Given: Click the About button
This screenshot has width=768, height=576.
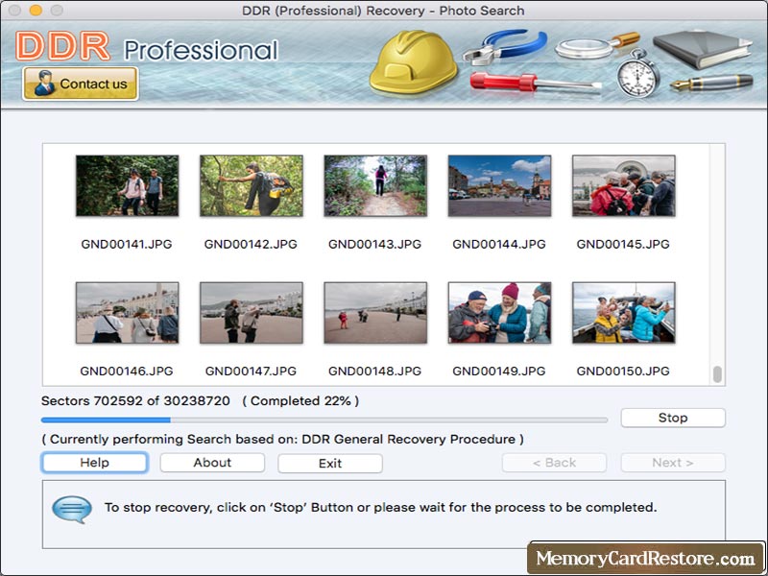Looking at the screenshot, I should (211, 463).
